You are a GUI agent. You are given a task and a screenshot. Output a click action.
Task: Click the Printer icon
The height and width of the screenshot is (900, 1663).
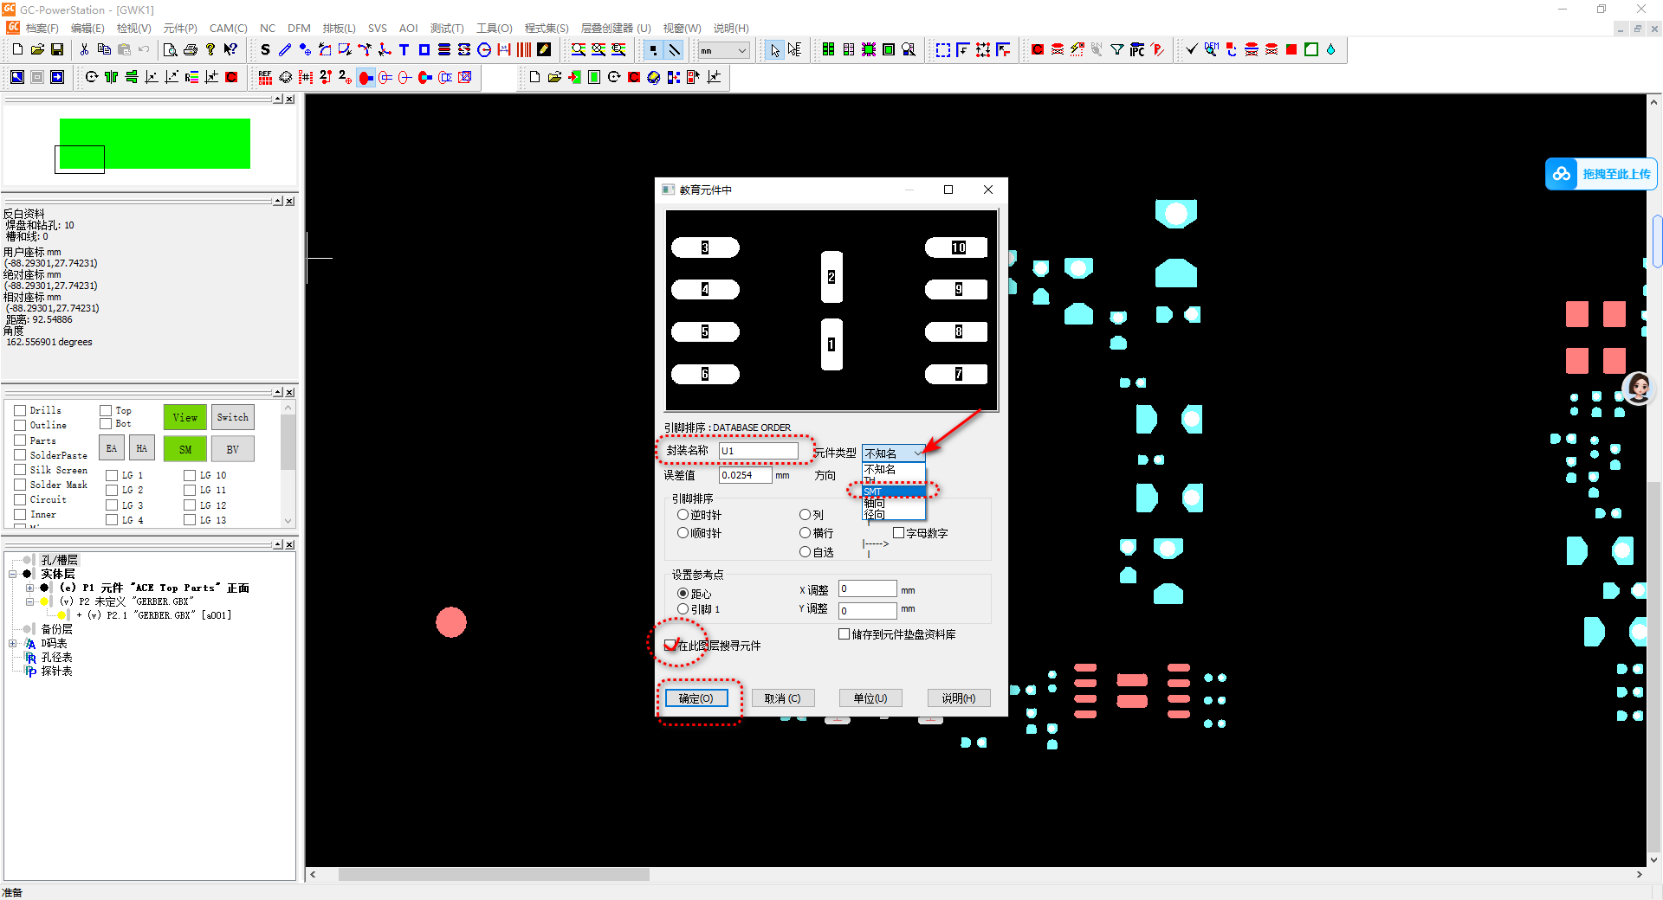(x=191, y=50)
